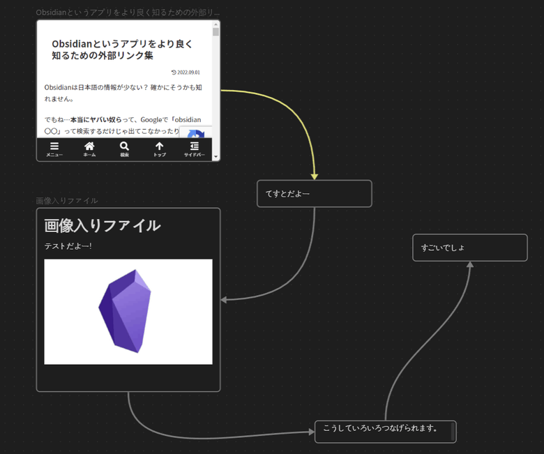
Task: Click the scrollbar down arrow of the web embed
Action: coord(216,157)
